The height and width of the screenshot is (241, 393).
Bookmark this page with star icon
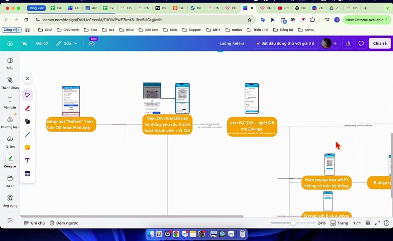249,20
